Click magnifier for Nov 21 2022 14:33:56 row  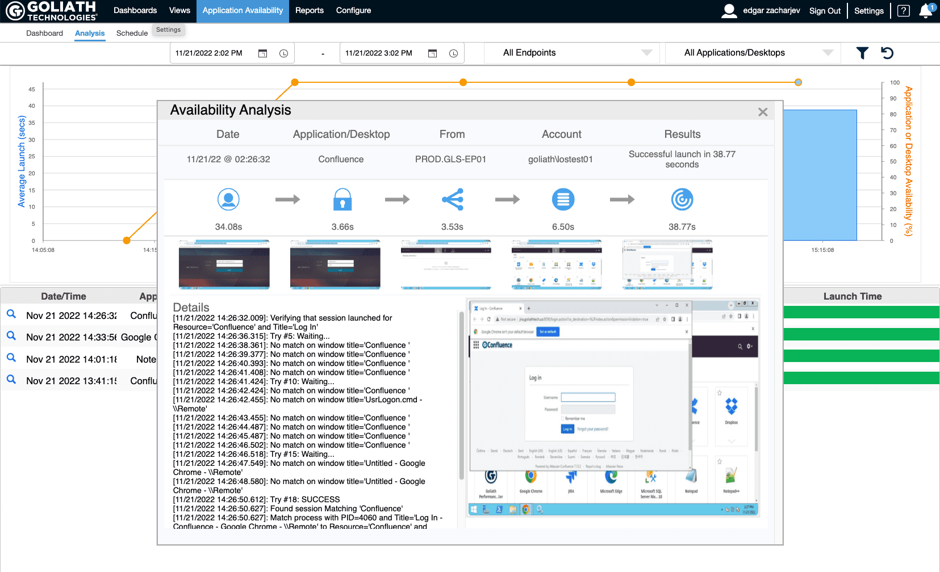click(11, 336)
